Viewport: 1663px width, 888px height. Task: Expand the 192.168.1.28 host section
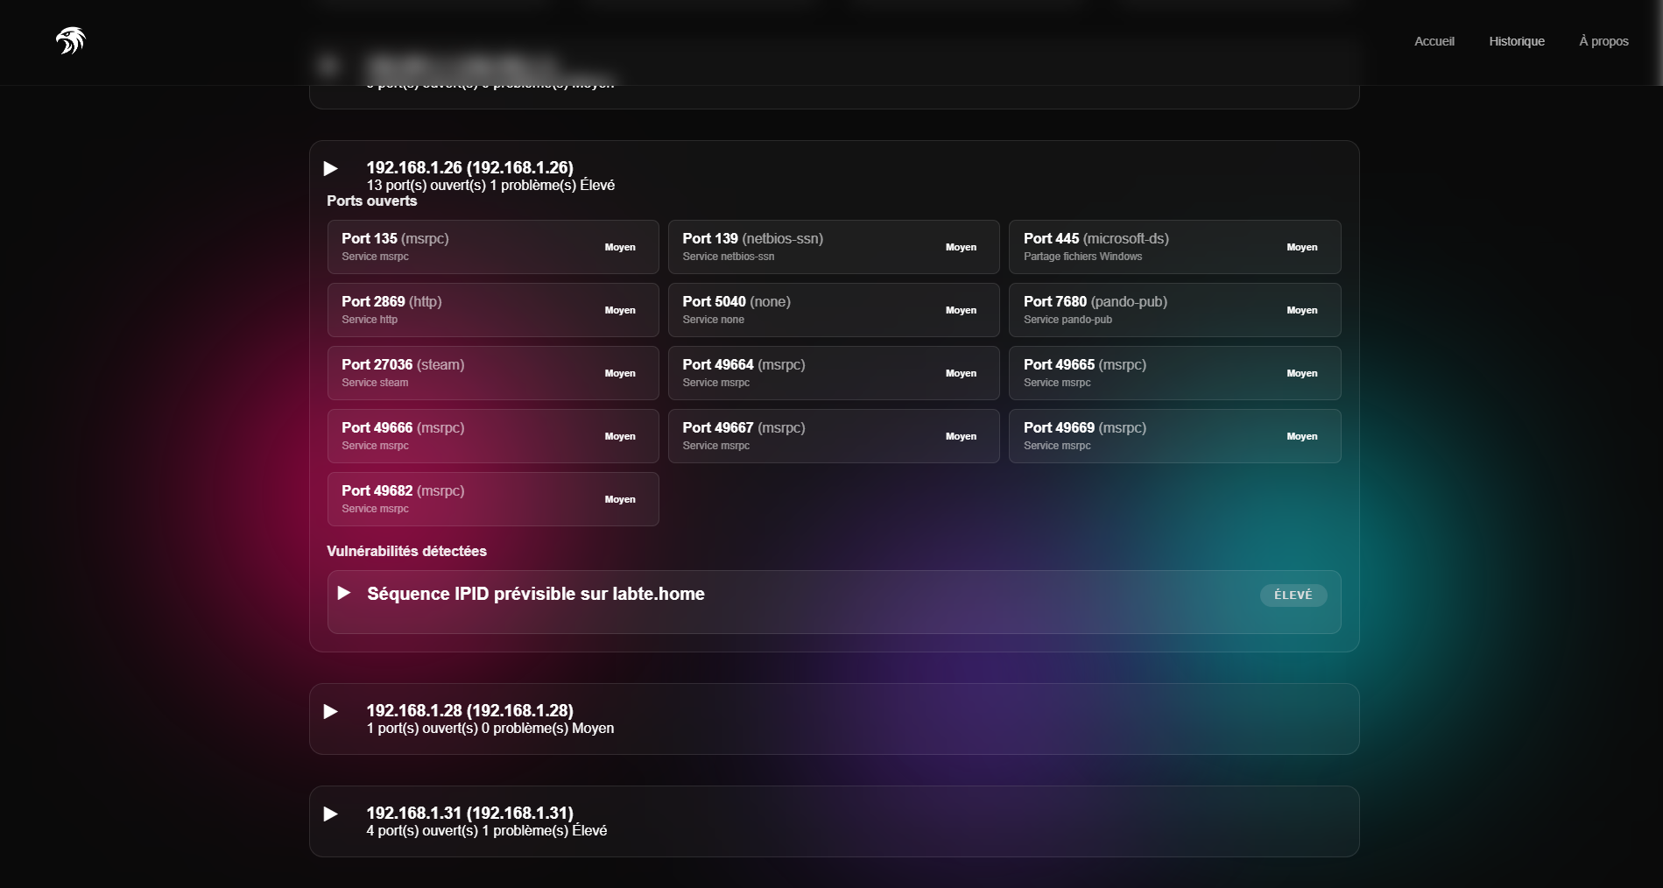click(331, 711)
